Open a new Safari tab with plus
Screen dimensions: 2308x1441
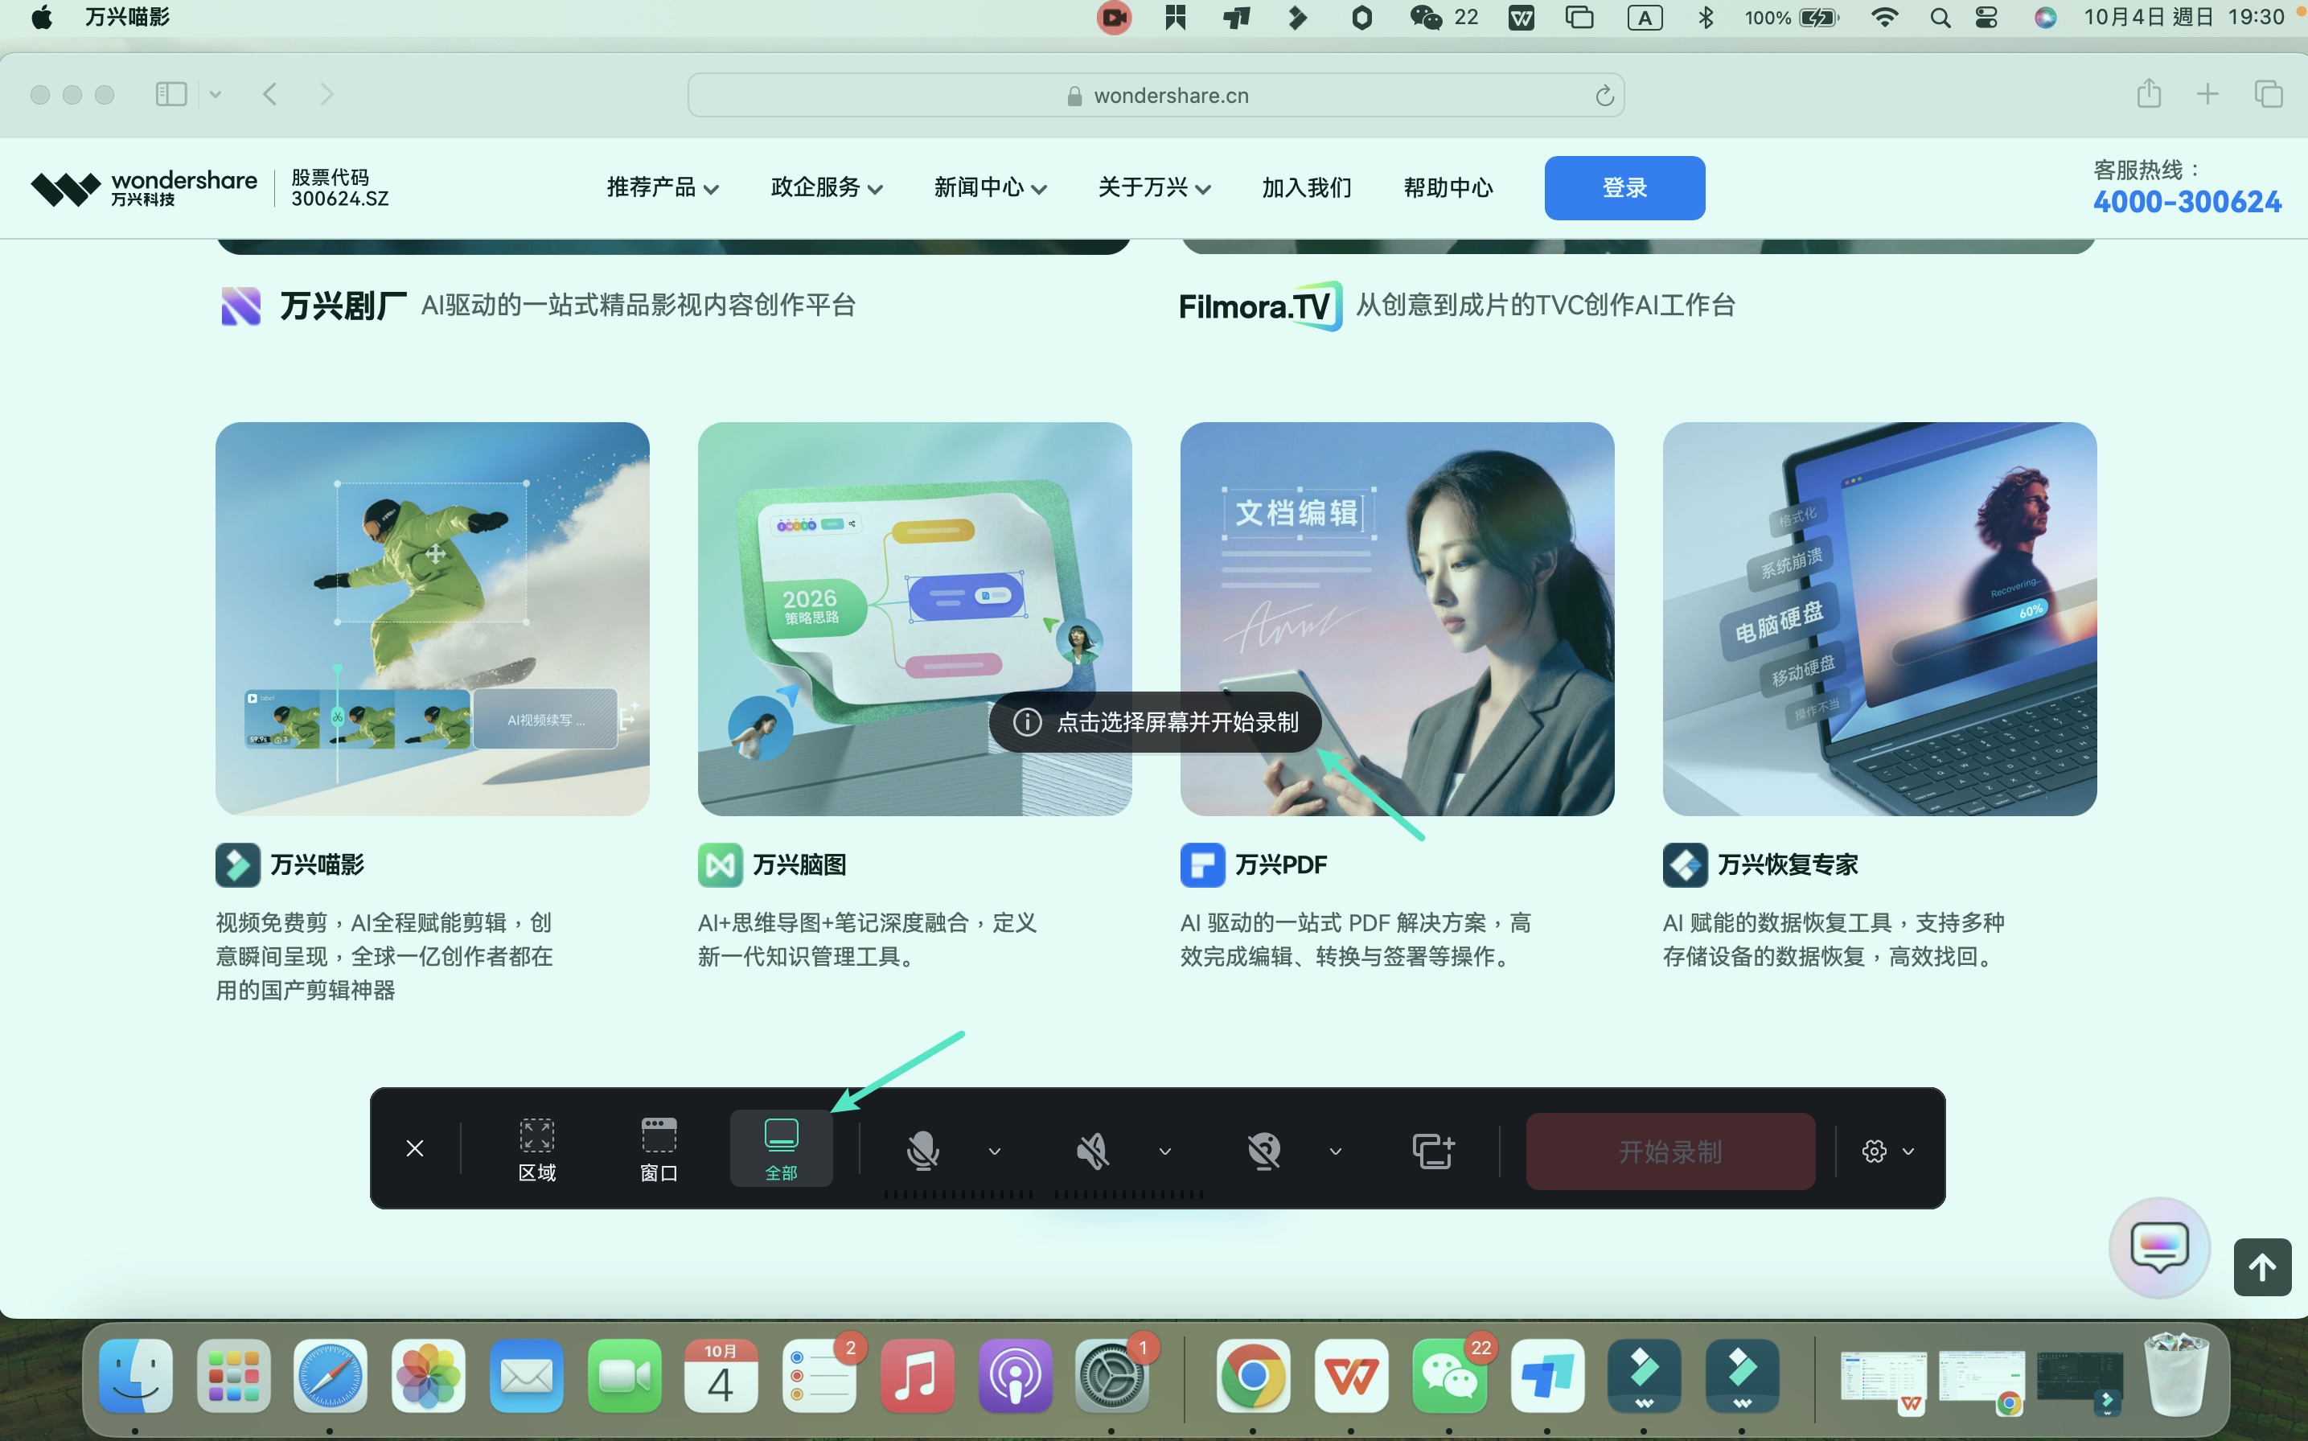click(2207, 93)
